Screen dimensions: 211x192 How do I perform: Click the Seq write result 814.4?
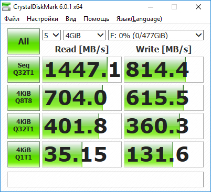point(164,70)
